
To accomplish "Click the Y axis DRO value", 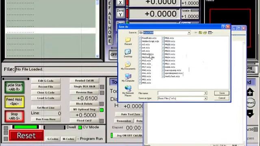I will [154, 14].
